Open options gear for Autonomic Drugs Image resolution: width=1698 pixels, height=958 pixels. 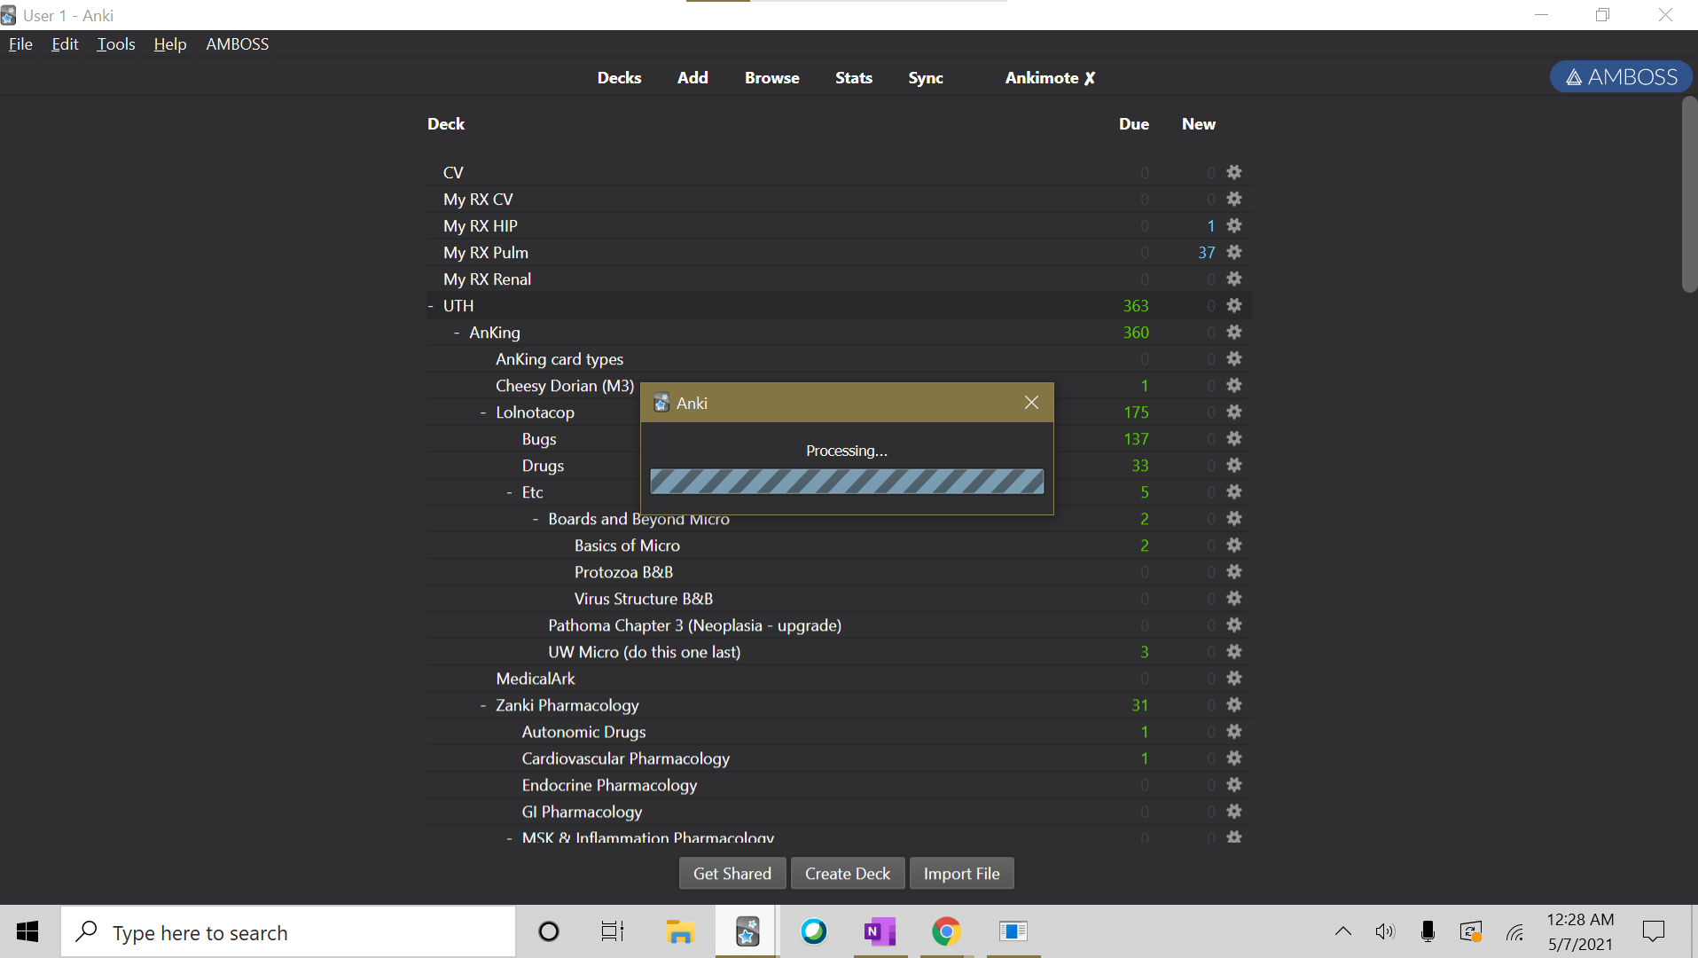(1233, 731)
